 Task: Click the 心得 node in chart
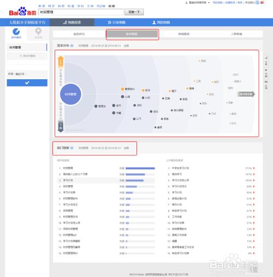[122, 97]
